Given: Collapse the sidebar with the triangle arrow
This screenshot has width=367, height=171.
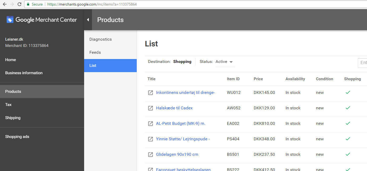Looking at the screenshot, I should (x=88, y=20).
